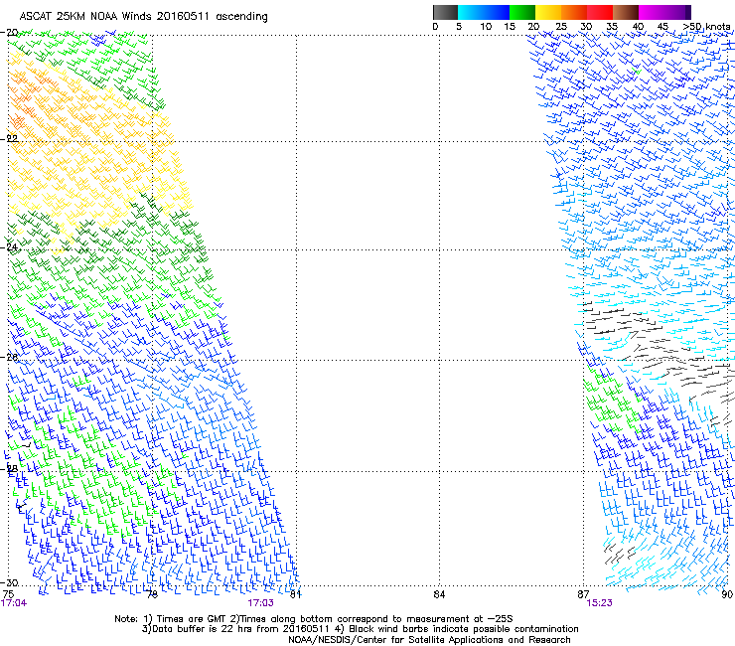Click the 87 longitude axis label
Image resolution: width=735 pixels, height=646 pixels.
pyautogui.click(x=583, y=594)
